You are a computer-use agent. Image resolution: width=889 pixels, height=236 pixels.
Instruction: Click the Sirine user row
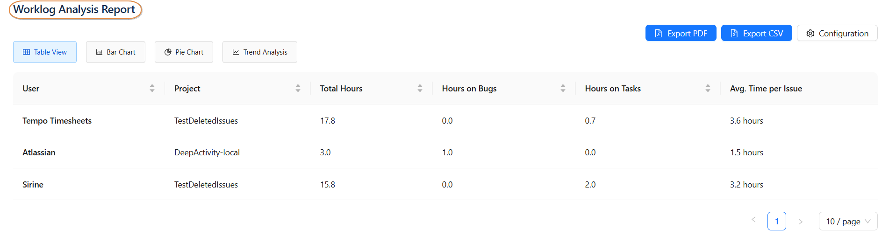[33, 185]
